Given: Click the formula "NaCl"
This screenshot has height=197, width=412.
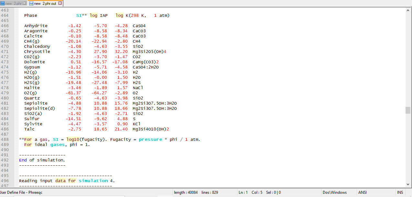Looking at the screenshot, I should (138, 88).
